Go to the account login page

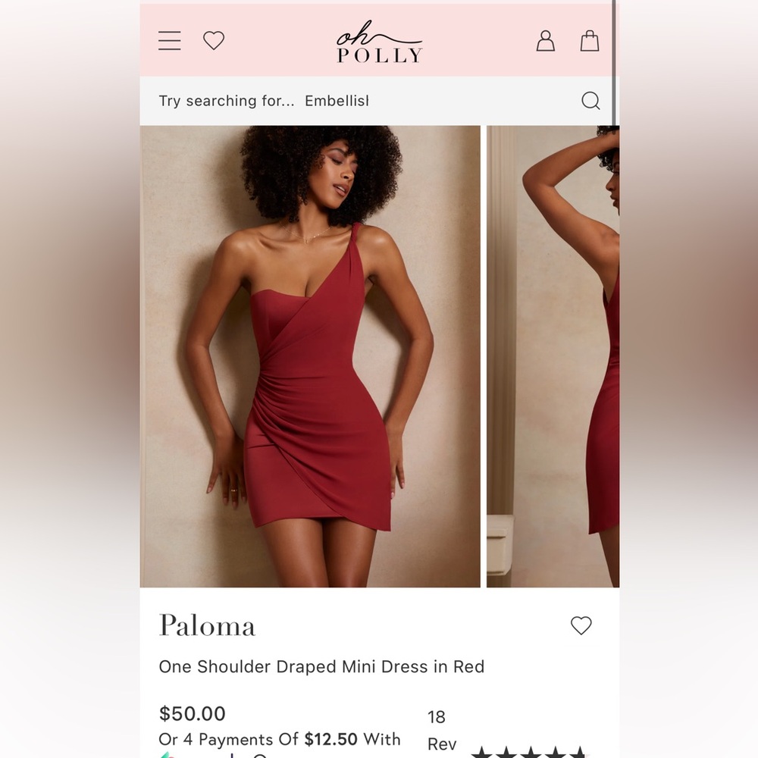[x=545, y=42]
